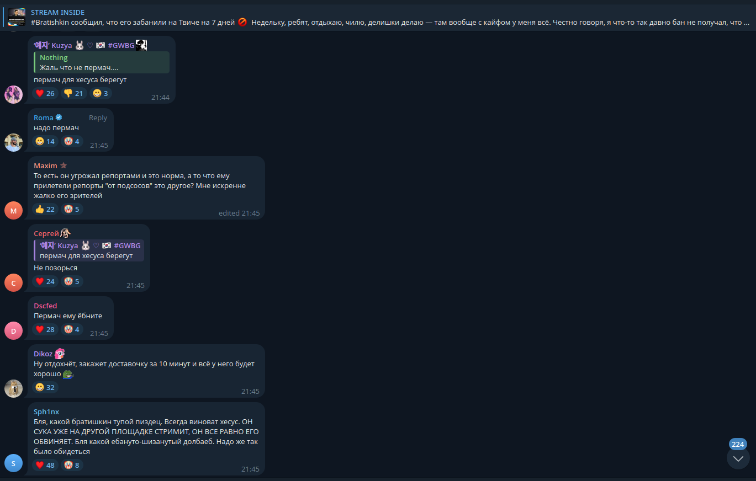756x481 pixels.
Task: Open Dikoz's profile avatar
Action: tap(13, 388)
